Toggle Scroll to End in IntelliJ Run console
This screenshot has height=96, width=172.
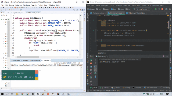95,70
